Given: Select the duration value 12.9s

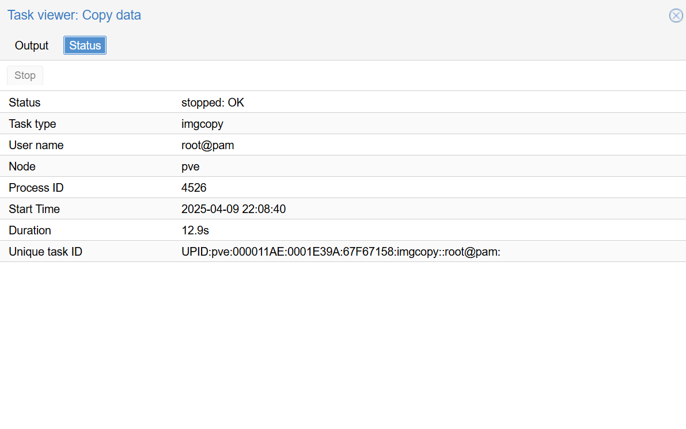Looking at the screenshot, I should [195, 231].
